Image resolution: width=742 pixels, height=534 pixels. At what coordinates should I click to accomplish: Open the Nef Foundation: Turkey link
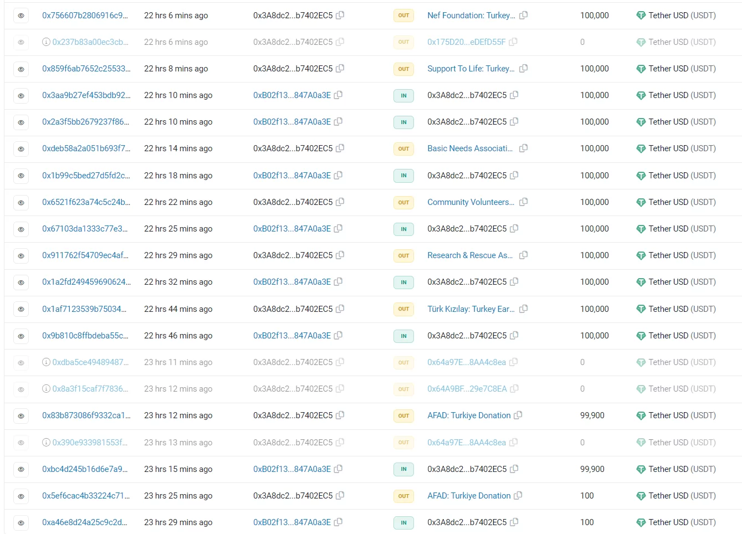(x=470, y=16)
